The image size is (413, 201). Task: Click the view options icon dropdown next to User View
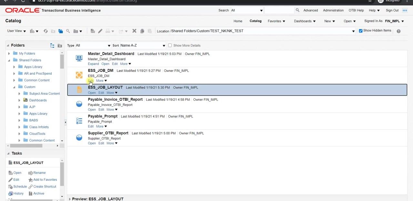(x=34, y=31)
